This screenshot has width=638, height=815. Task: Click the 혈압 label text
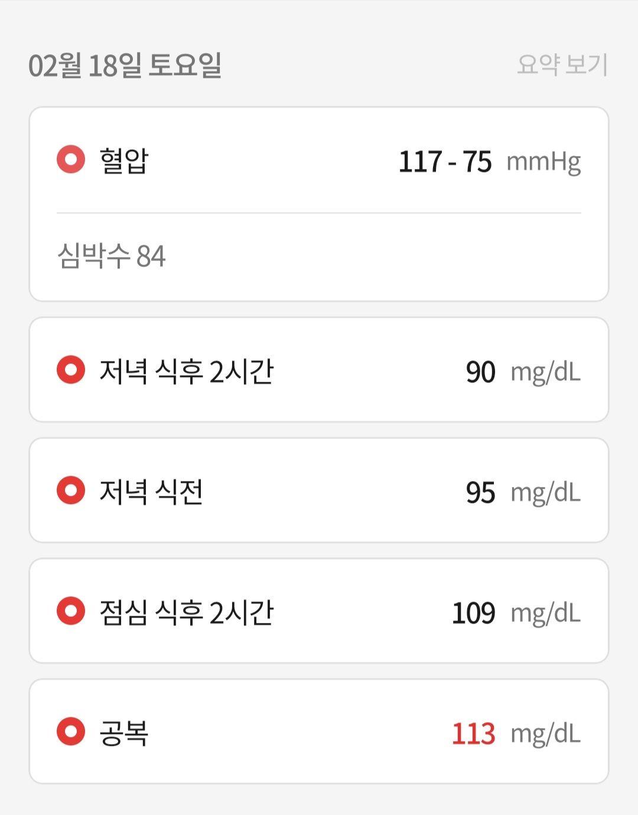(x=123, y=161)
